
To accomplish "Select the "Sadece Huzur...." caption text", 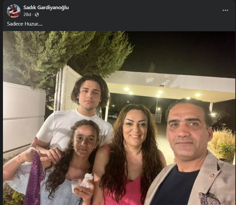I will click(25, 24).
